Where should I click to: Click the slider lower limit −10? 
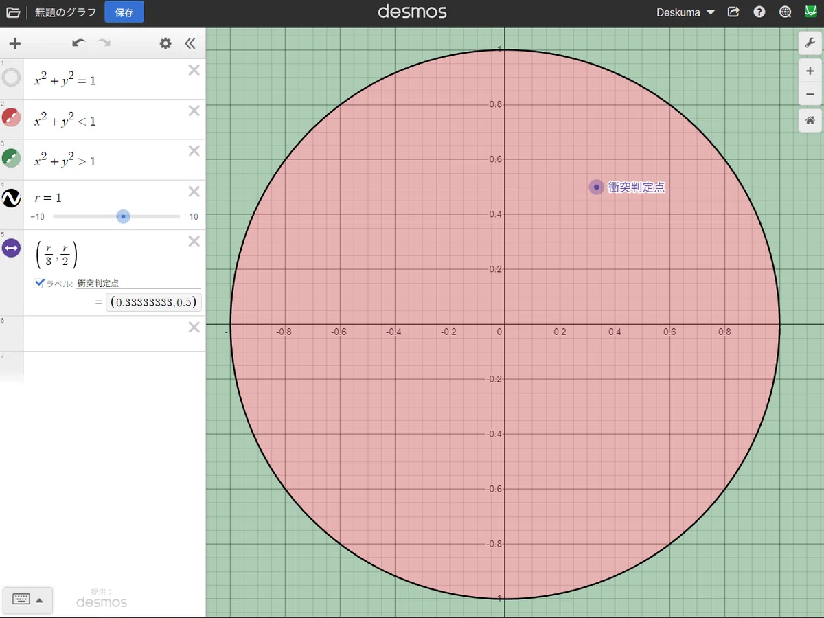[37, 217]
